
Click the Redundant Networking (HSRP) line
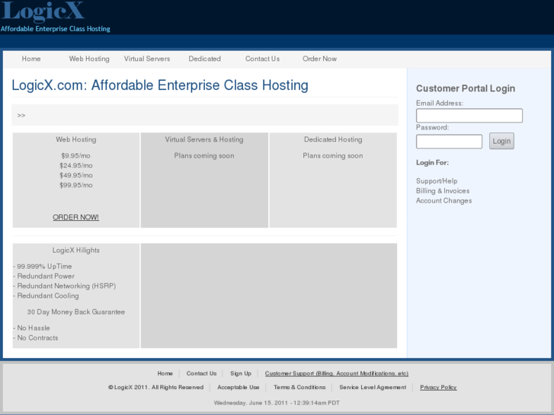(x=65, y=286)
